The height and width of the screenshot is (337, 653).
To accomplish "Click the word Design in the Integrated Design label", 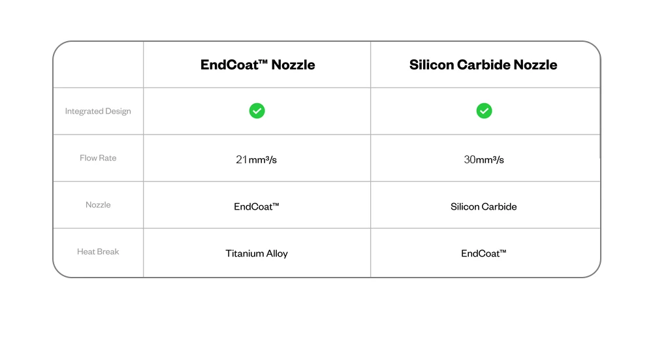I will [x=118, y=111].
